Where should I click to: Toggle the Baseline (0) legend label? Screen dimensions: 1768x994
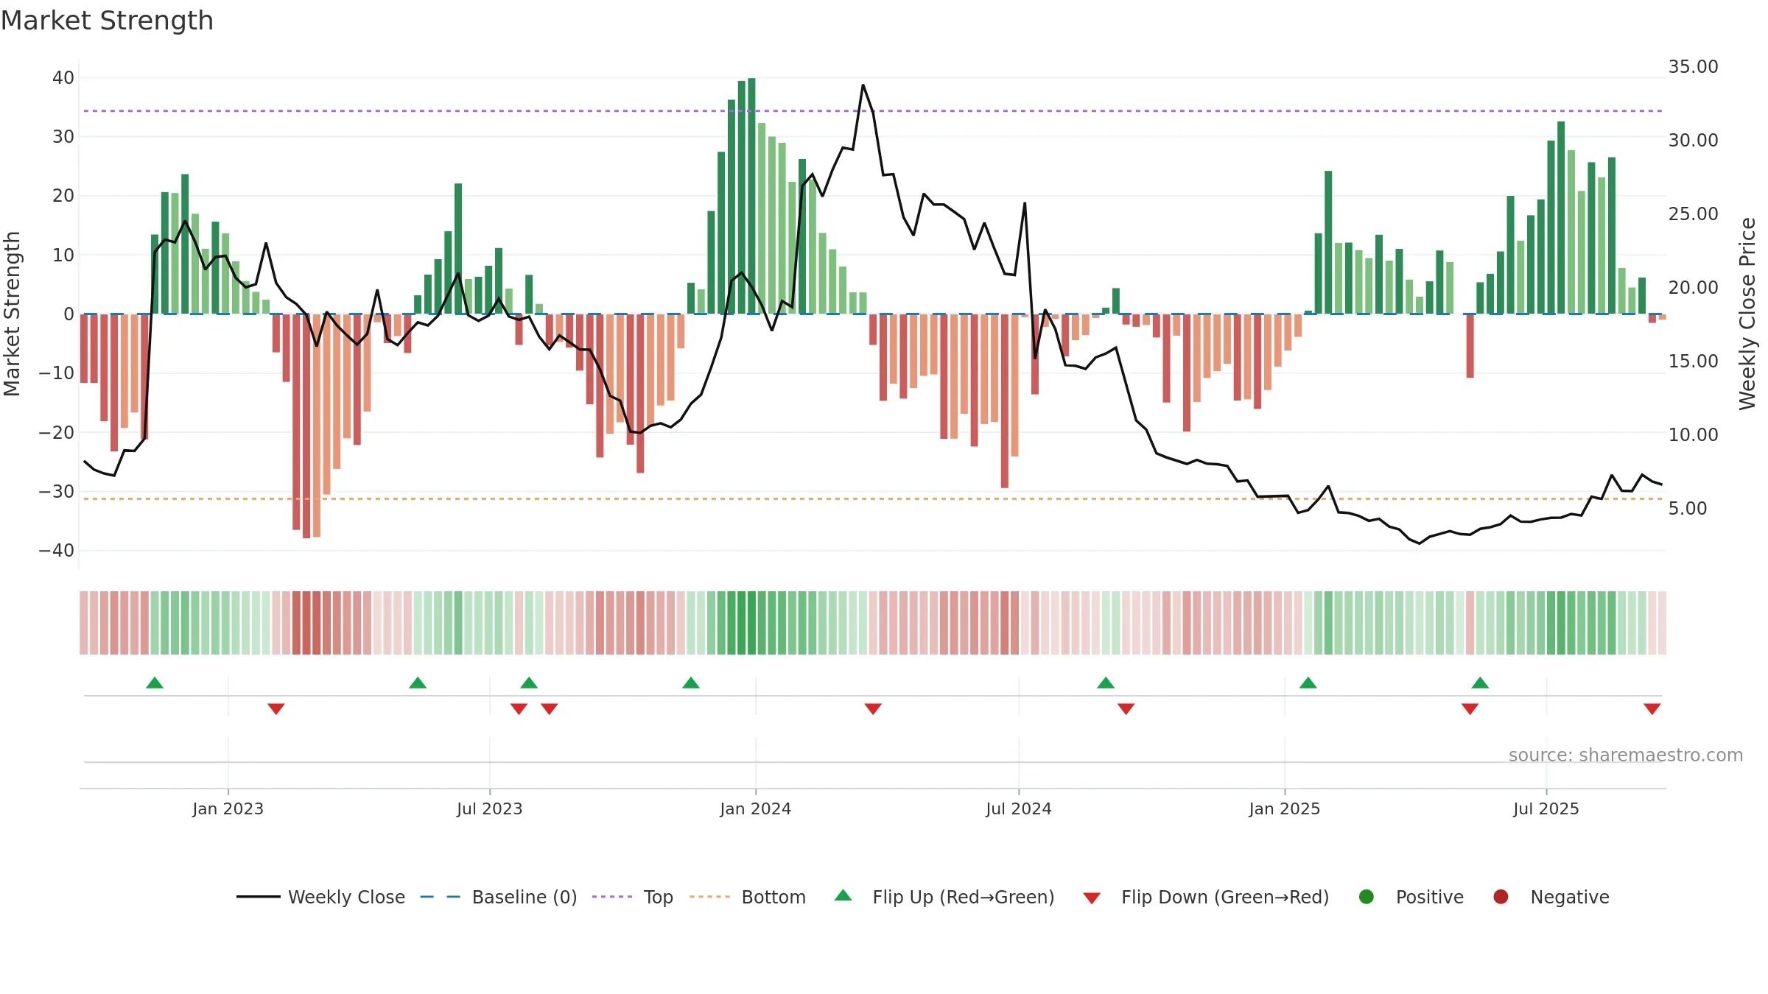(x=525, y=897)
